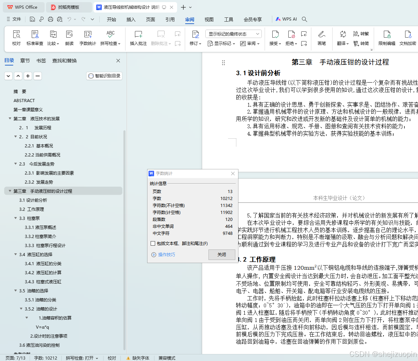Open the WPS AI assistant
418x361 pixels.
coord(286,19)
